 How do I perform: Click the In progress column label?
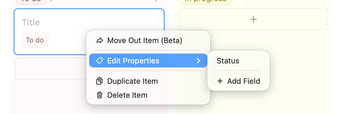point(206,1)
